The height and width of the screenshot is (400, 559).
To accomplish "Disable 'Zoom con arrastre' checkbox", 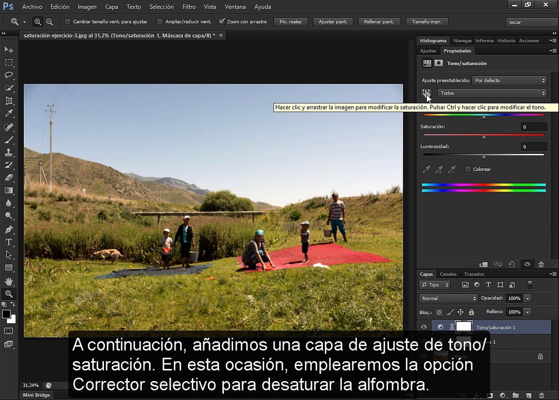I will point(222,22).
